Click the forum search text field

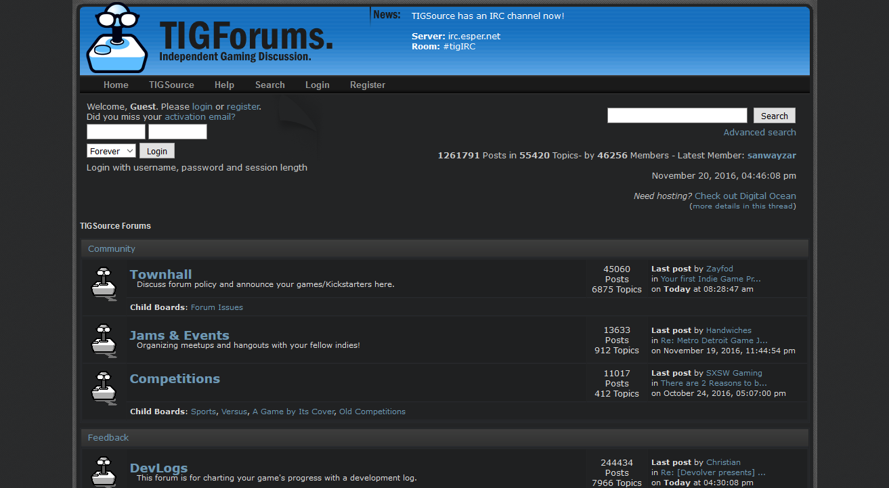(676, 116)
